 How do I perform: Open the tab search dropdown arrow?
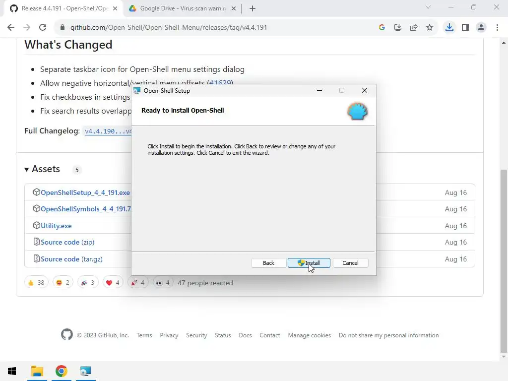(428, 7)
